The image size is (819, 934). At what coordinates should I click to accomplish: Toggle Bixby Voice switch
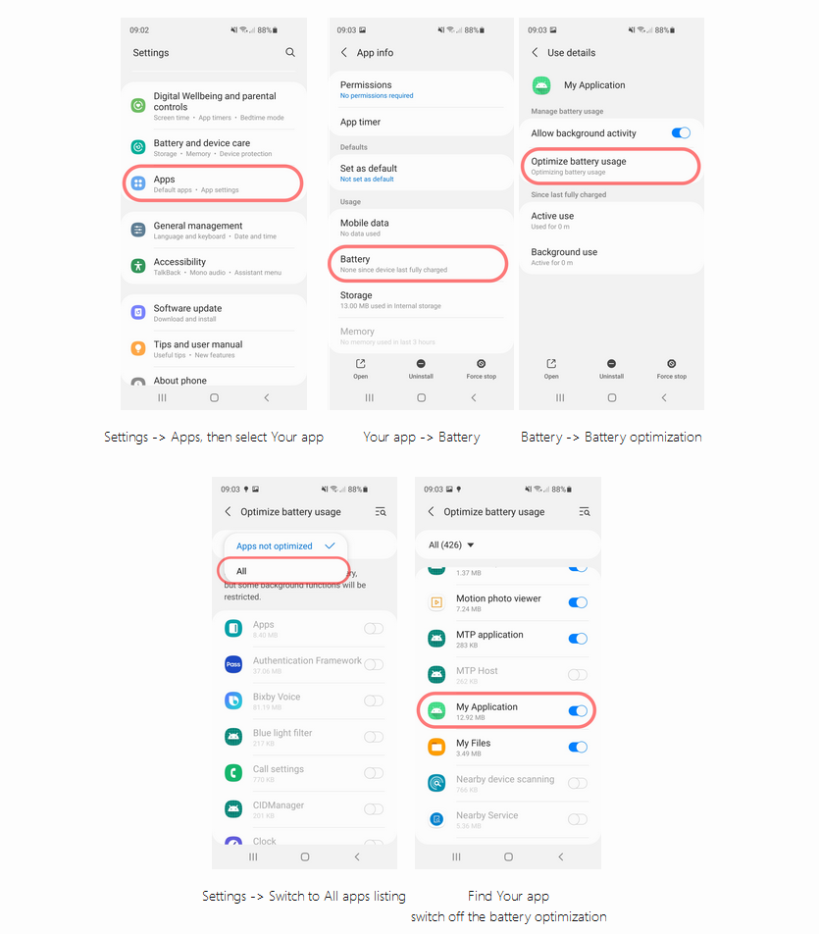click(374, 700)
